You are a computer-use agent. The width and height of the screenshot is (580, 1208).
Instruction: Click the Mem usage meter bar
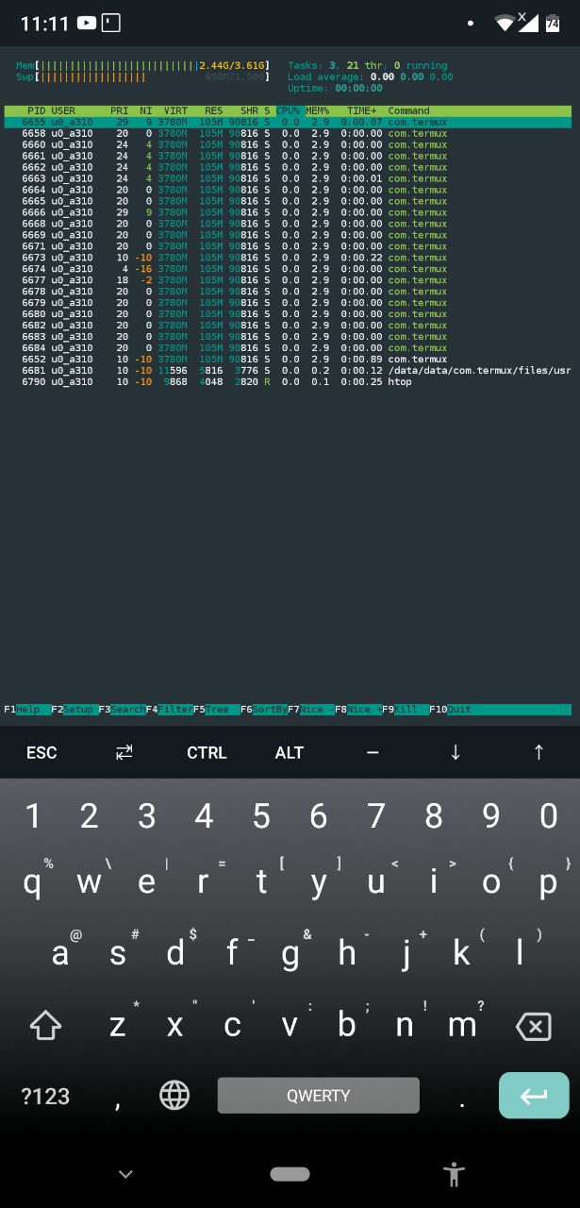tap(142, 66)
